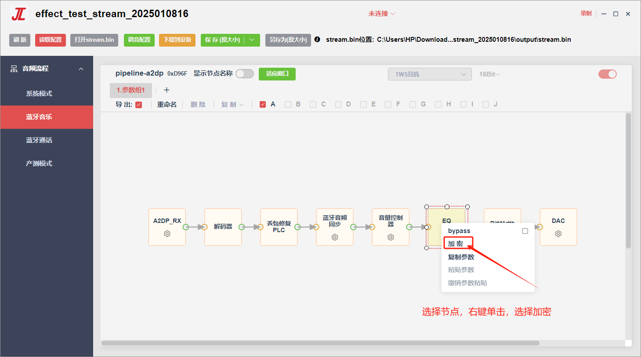Open the TWS耳机 device dropdown

pyautogui.click(x=430, y=74)
